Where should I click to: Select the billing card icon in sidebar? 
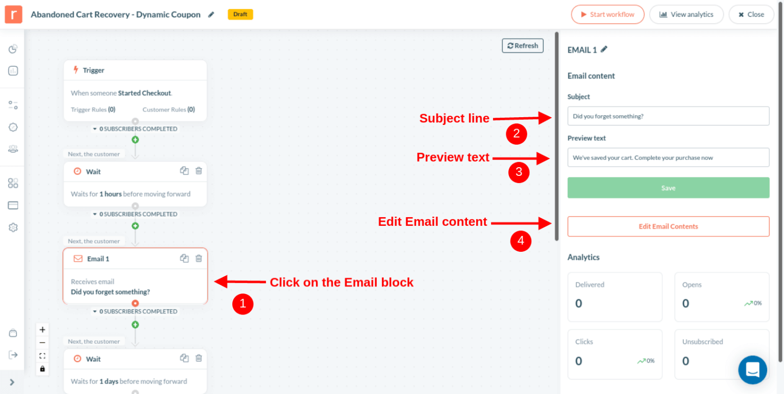tap(13, 205)
